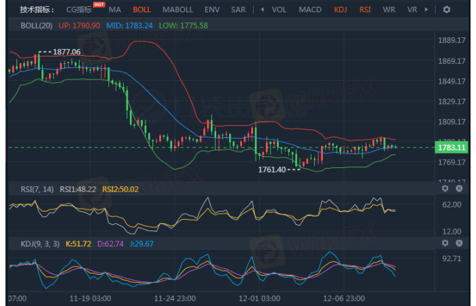This screenshot has width=476, height=306.
Task: Open indicator settings gear in top toolbar
Action: [446, 10]
